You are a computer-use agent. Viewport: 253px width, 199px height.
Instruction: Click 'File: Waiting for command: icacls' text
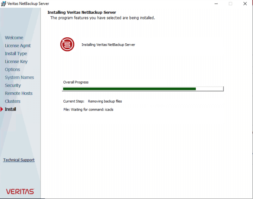(x=88, y=110)
